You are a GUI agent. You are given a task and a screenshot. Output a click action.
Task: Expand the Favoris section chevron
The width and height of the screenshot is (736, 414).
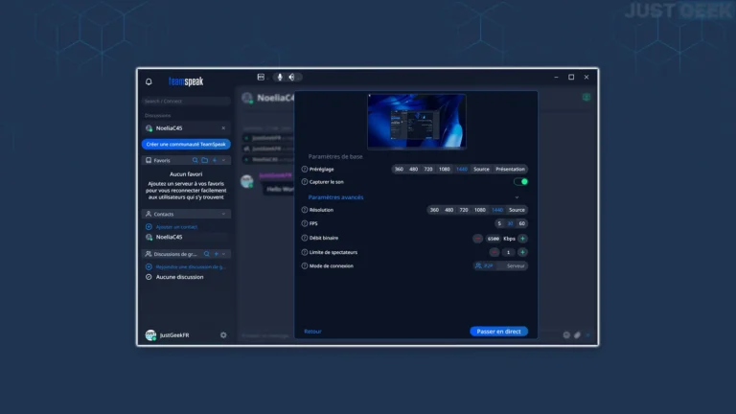[x=224, y=160]
